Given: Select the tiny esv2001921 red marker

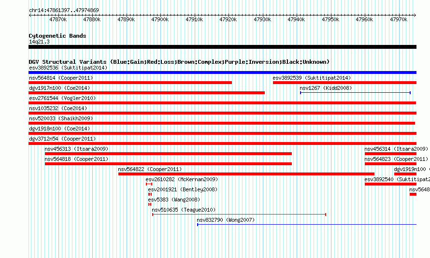Looking at the screenshot, I should [150, 194].
